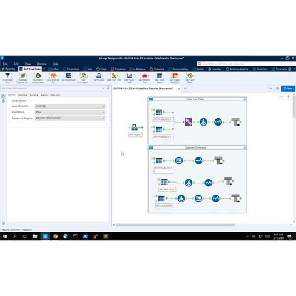Screen dimensions: 296x296
Task: Select the input table connected to Join input #1
Action: coord(159,112)
